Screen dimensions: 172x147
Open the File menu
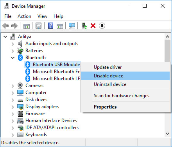8,16
